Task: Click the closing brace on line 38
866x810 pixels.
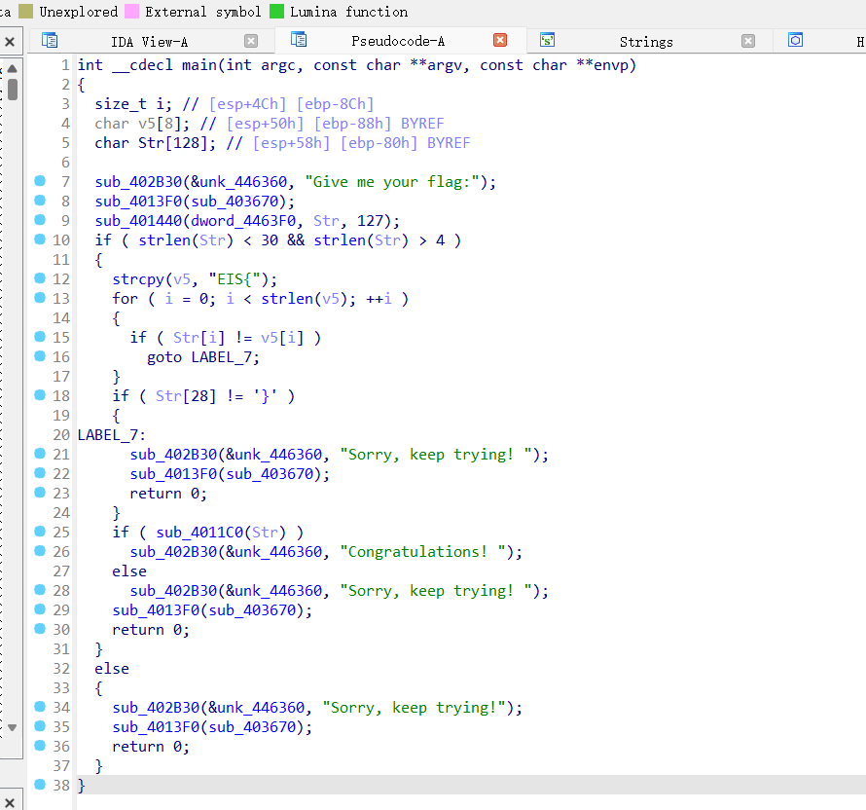Action: [81, 785]
